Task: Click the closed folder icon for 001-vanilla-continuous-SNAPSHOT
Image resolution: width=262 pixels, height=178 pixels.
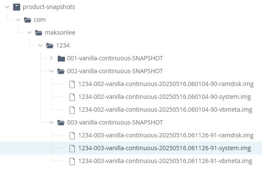Action: coord(61,58)
